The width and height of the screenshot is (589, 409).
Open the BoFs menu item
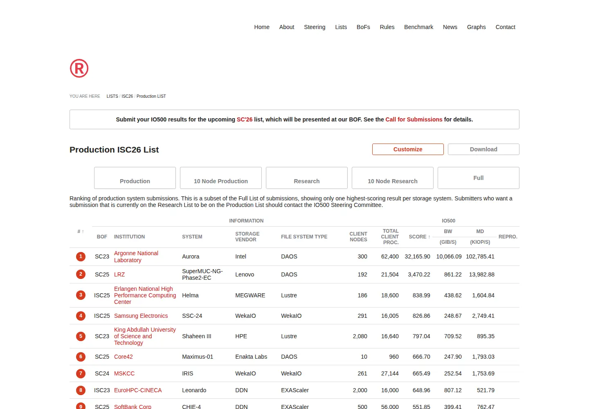363,27
